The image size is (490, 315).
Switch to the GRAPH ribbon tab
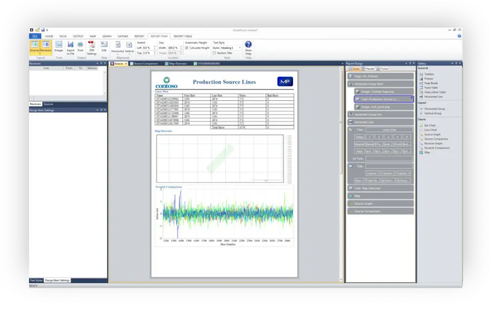point(106,36)
